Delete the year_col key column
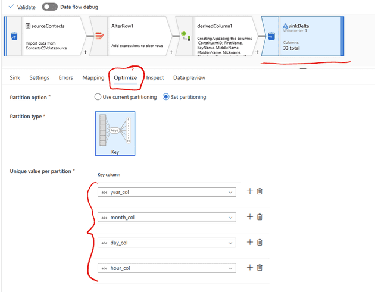The width and height of the screenshot is (375, 292). point(260,191)
